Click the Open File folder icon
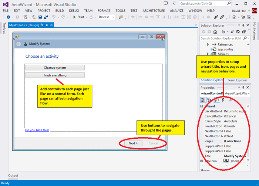This screenshot has height=186, width=259. (x=34, y=17)
